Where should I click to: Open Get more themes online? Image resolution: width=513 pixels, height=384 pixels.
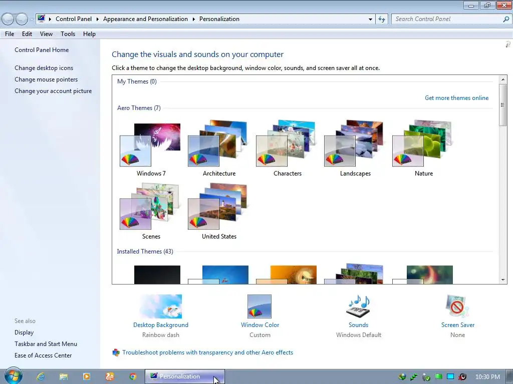pos(456,98)
